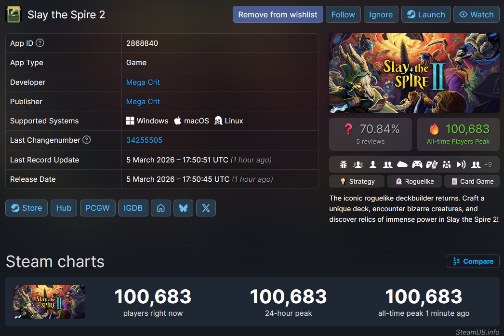Click the Follow button

[x=343, y=14]
